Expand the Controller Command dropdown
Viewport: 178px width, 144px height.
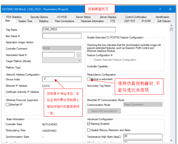pos(62,48)
